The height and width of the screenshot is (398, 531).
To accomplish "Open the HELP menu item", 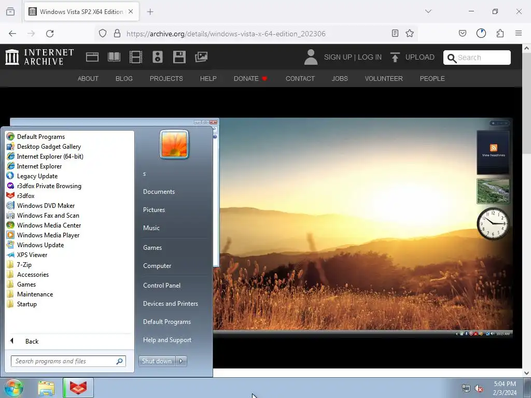I will [208, 79].
